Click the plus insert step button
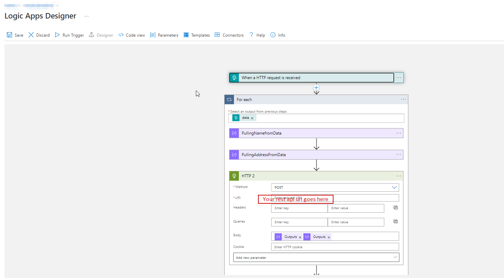This screenshot has height=278, width=504. [316, 88]
